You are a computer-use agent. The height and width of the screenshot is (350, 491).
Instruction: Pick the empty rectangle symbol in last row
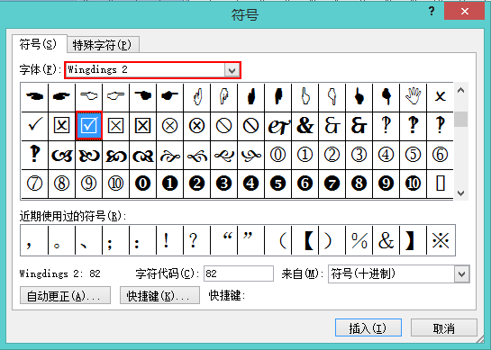point(440,184)
